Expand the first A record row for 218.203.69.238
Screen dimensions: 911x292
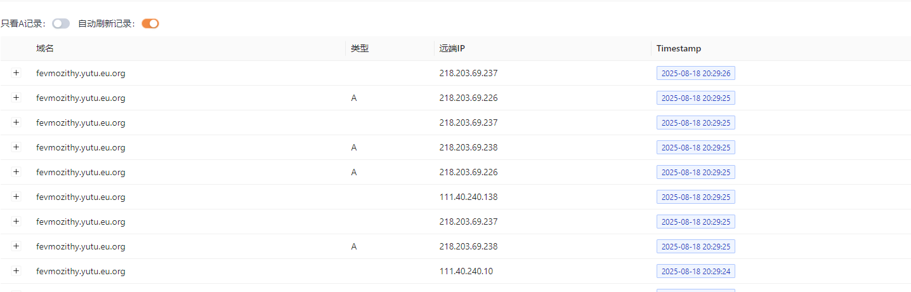tap(16, 147)
